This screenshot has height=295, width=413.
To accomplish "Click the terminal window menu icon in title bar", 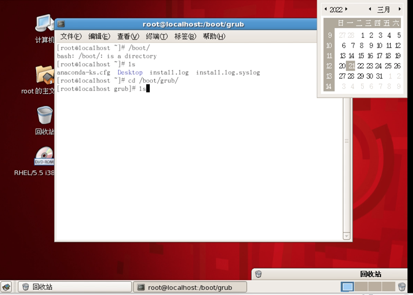I will 61,24.
